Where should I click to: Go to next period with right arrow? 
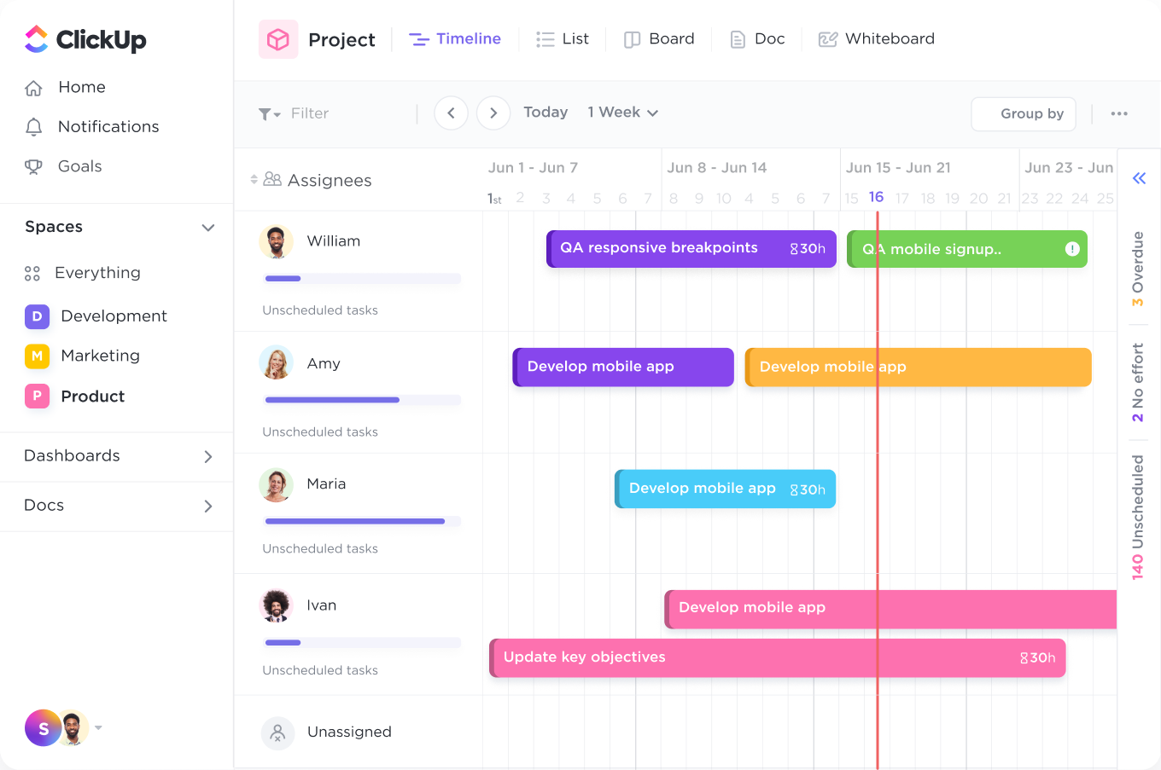tap(493, 113)
